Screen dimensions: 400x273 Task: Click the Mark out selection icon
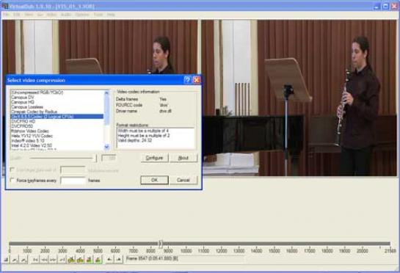click(x=119, y=260)
